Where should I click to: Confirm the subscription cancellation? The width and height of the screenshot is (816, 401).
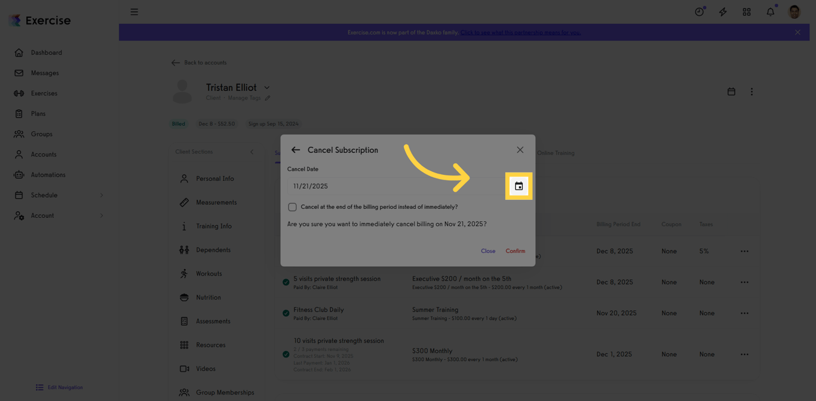pos(515,251)
